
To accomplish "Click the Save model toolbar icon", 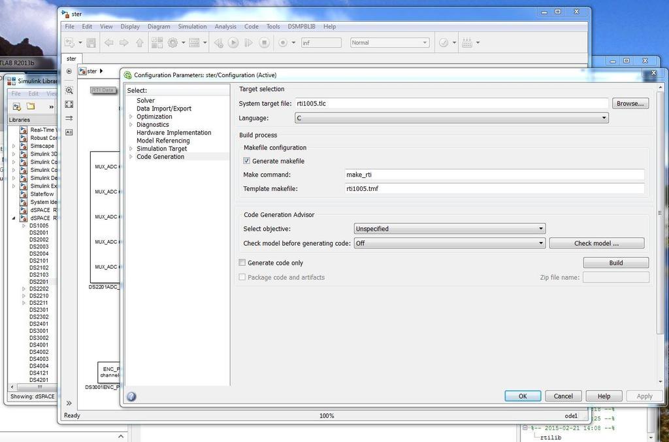I will pyautogui.click(x=91, y=42).
